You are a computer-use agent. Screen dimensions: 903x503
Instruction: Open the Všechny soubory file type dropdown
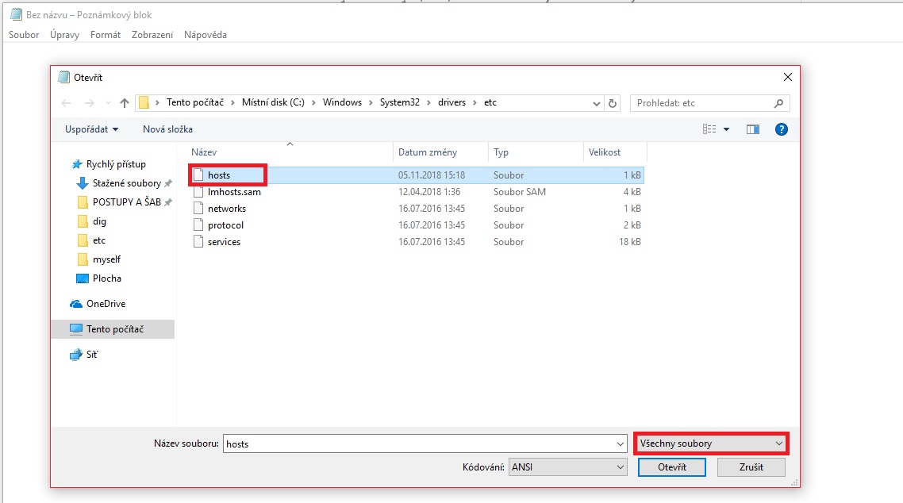(x=711, y=443)
